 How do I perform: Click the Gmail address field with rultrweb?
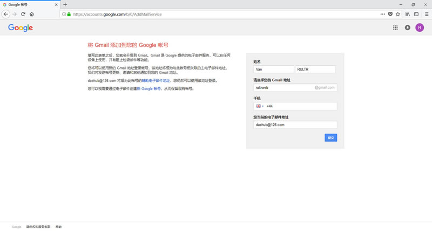click(295, 88)
